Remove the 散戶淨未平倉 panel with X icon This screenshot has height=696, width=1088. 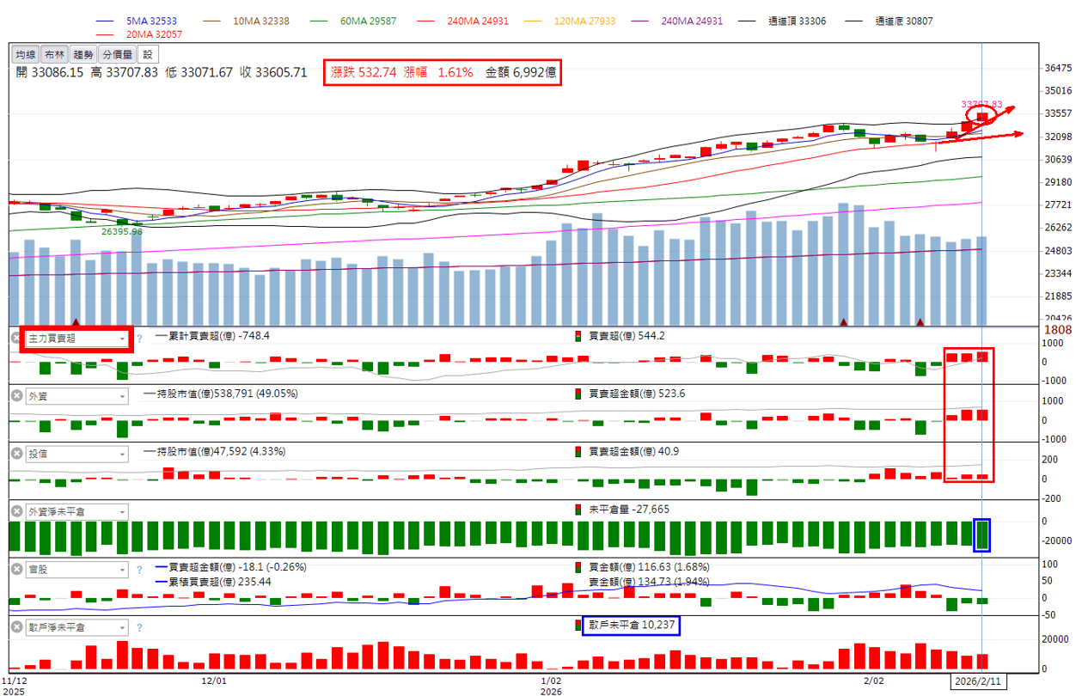pyautogui.click(x=16, y=627)
